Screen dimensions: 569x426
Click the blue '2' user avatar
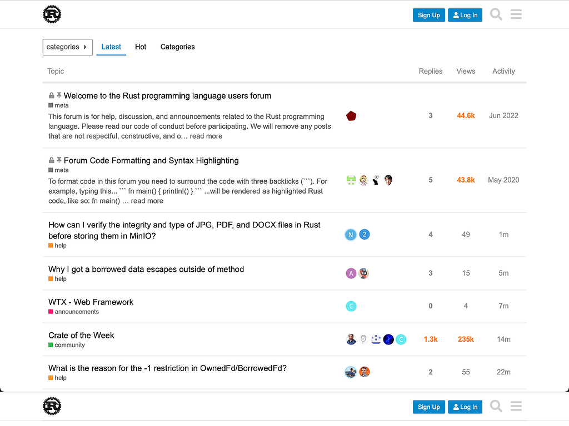[x=364, y=235]
